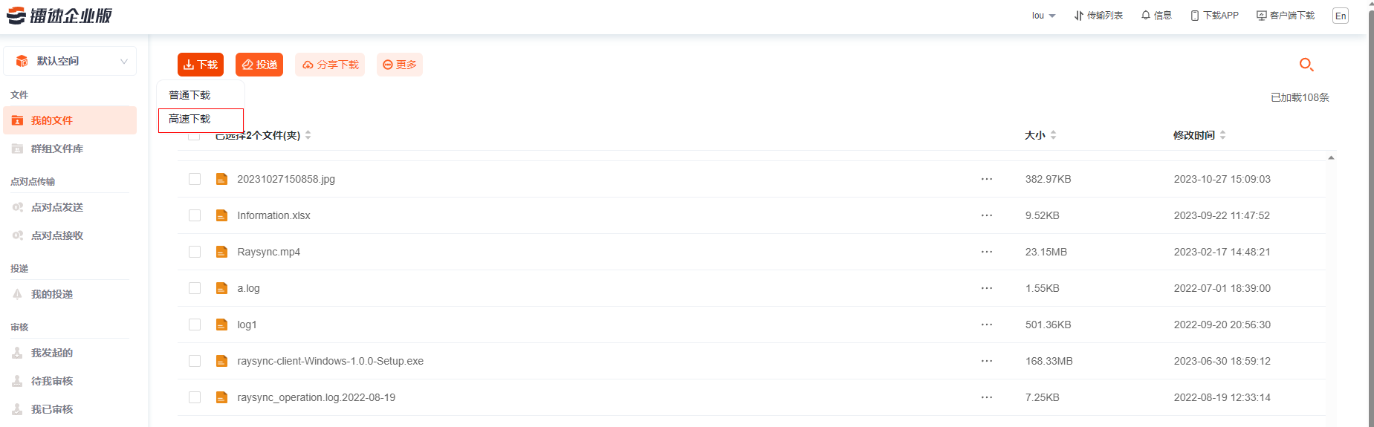
Task: Select the 20231027150858.jpg checkbox
Action: 195,179
